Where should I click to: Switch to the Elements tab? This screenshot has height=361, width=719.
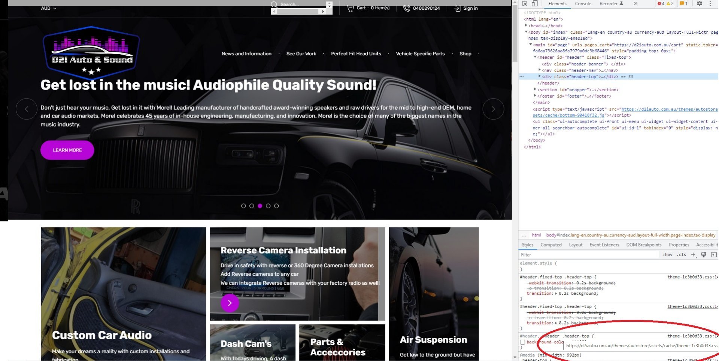(557, 4)
